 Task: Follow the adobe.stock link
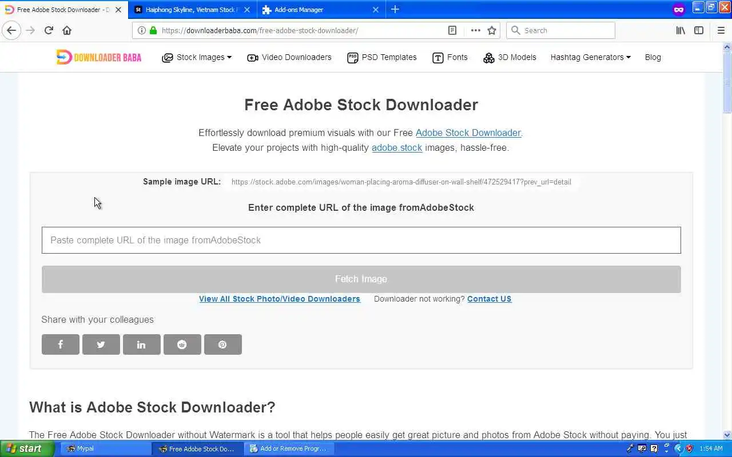click(x=397, y=147)
